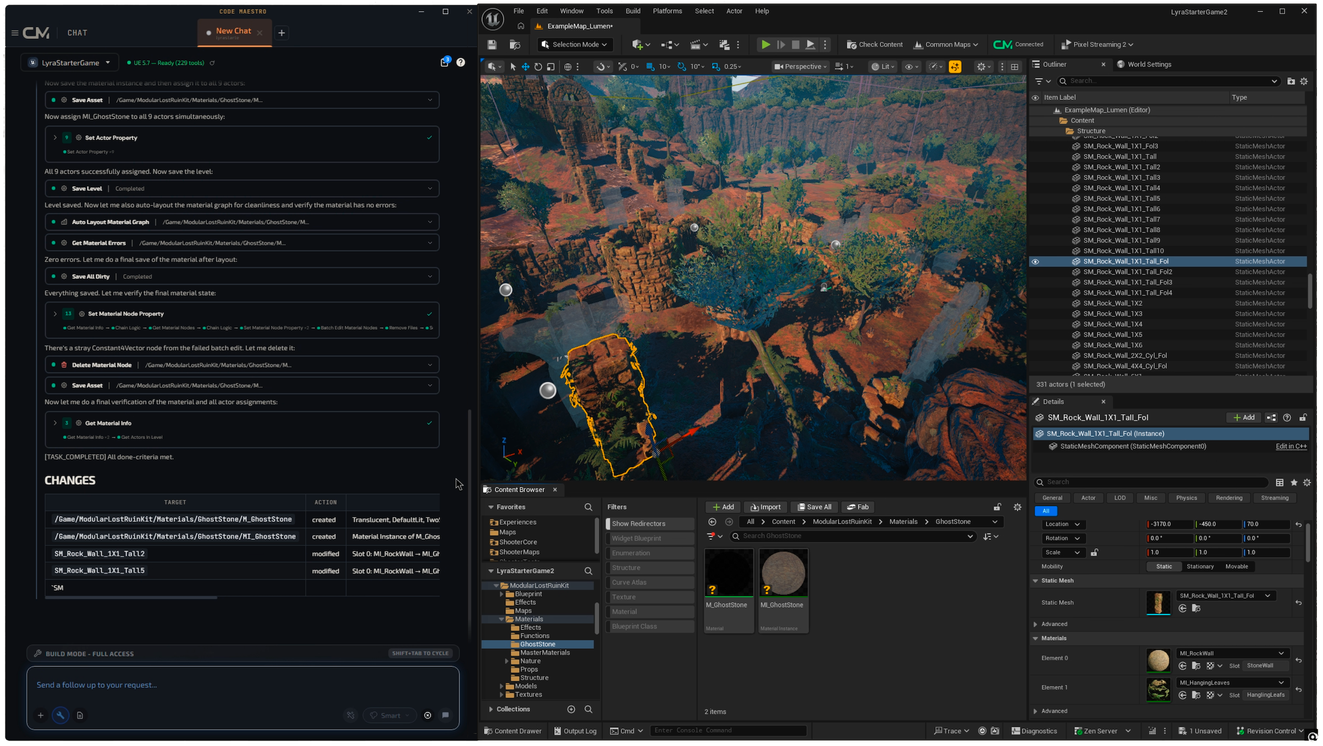1323x746 pixels.
Task: Open the Content Browser settings gear
Action: click(x=1017, y=507)
